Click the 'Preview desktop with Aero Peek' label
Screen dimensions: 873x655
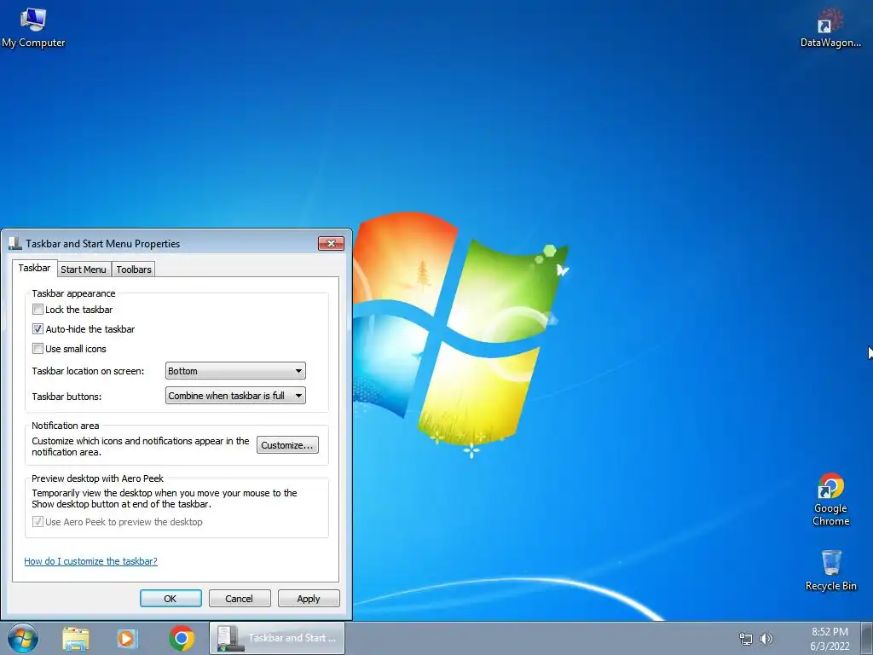click(x=97, y=478)
